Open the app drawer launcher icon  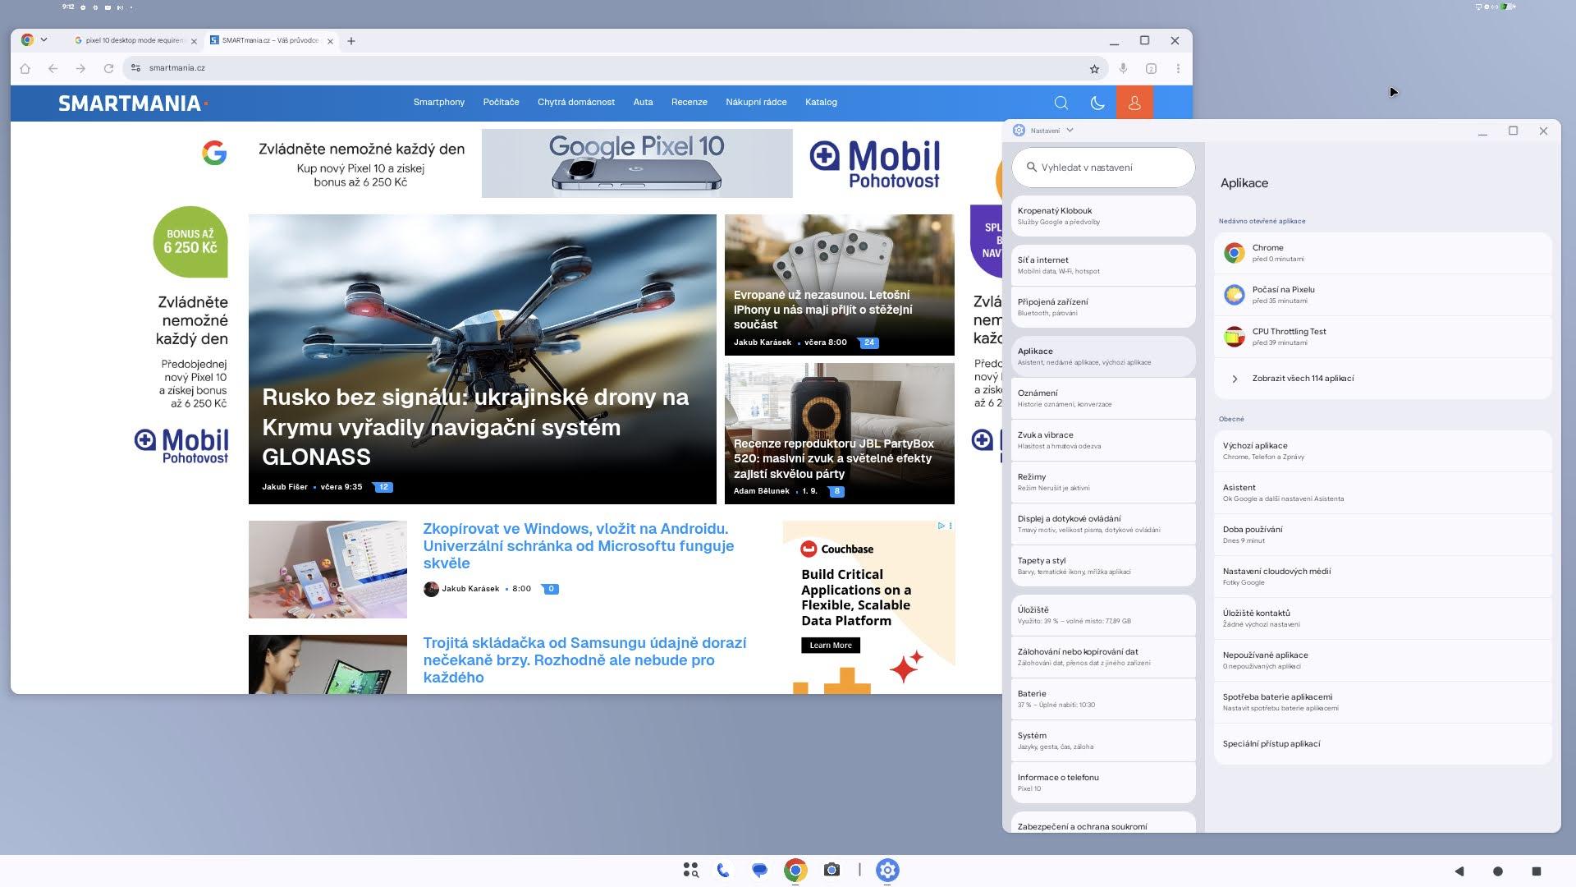pyautogui.click(x=690, y=870)
